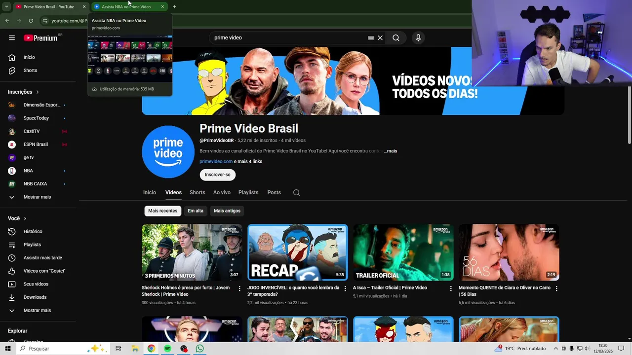Open Chrome tab search dropdown
This screenshot has height=355, width=632.
(6, 7)
